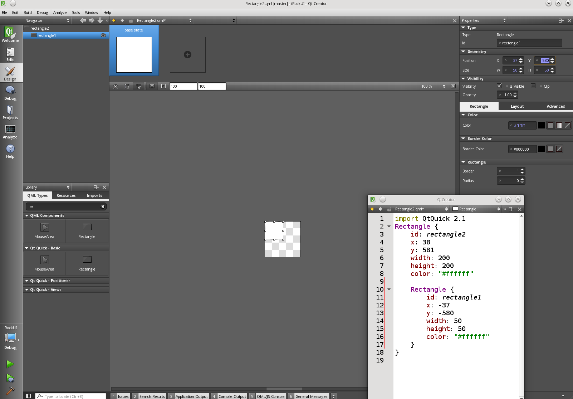Viewport: 573px width, 399px height.
Task: Select transparent mode for Border Color
Action: click(559, 149)
